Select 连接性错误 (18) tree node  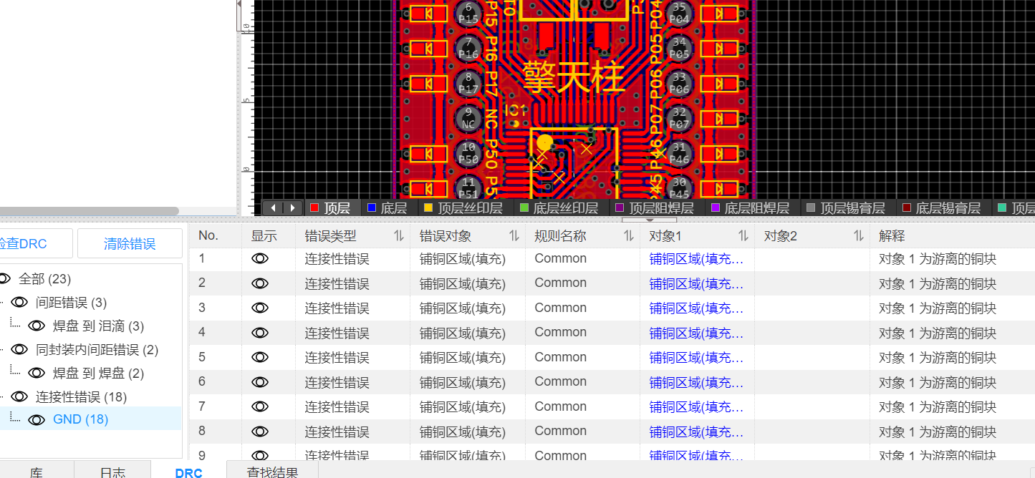[81, 397]
